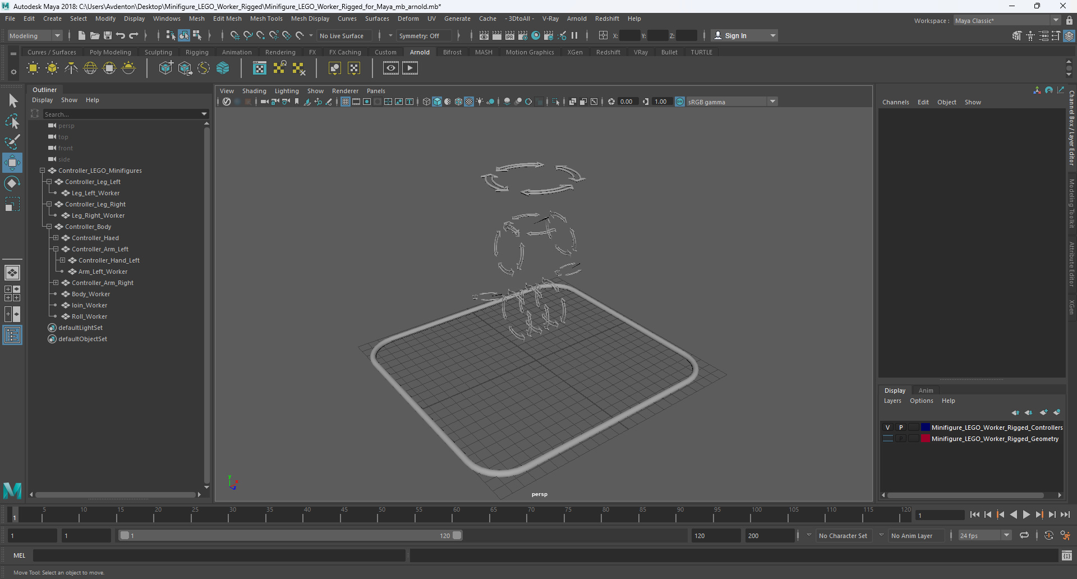Switch to Rigging shelf tab

[x=197, y=52]
